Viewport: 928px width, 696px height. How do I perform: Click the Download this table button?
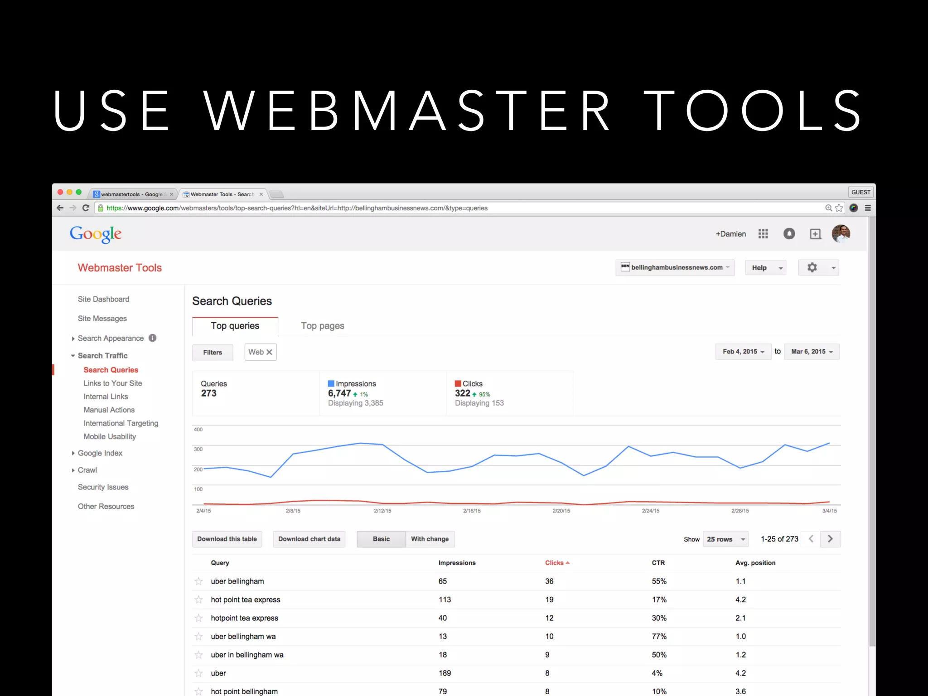point(227,539)
